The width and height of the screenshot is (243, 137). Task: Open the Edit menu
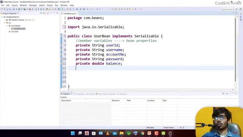[x=8, y=5]
